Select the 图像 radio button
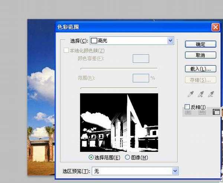The image size is (223, 183). (x=127, y=157)
